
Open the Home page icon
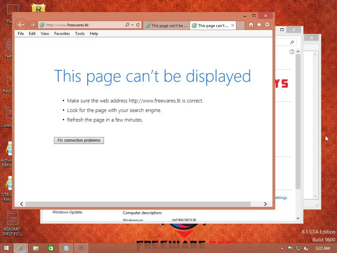[251, 24]
